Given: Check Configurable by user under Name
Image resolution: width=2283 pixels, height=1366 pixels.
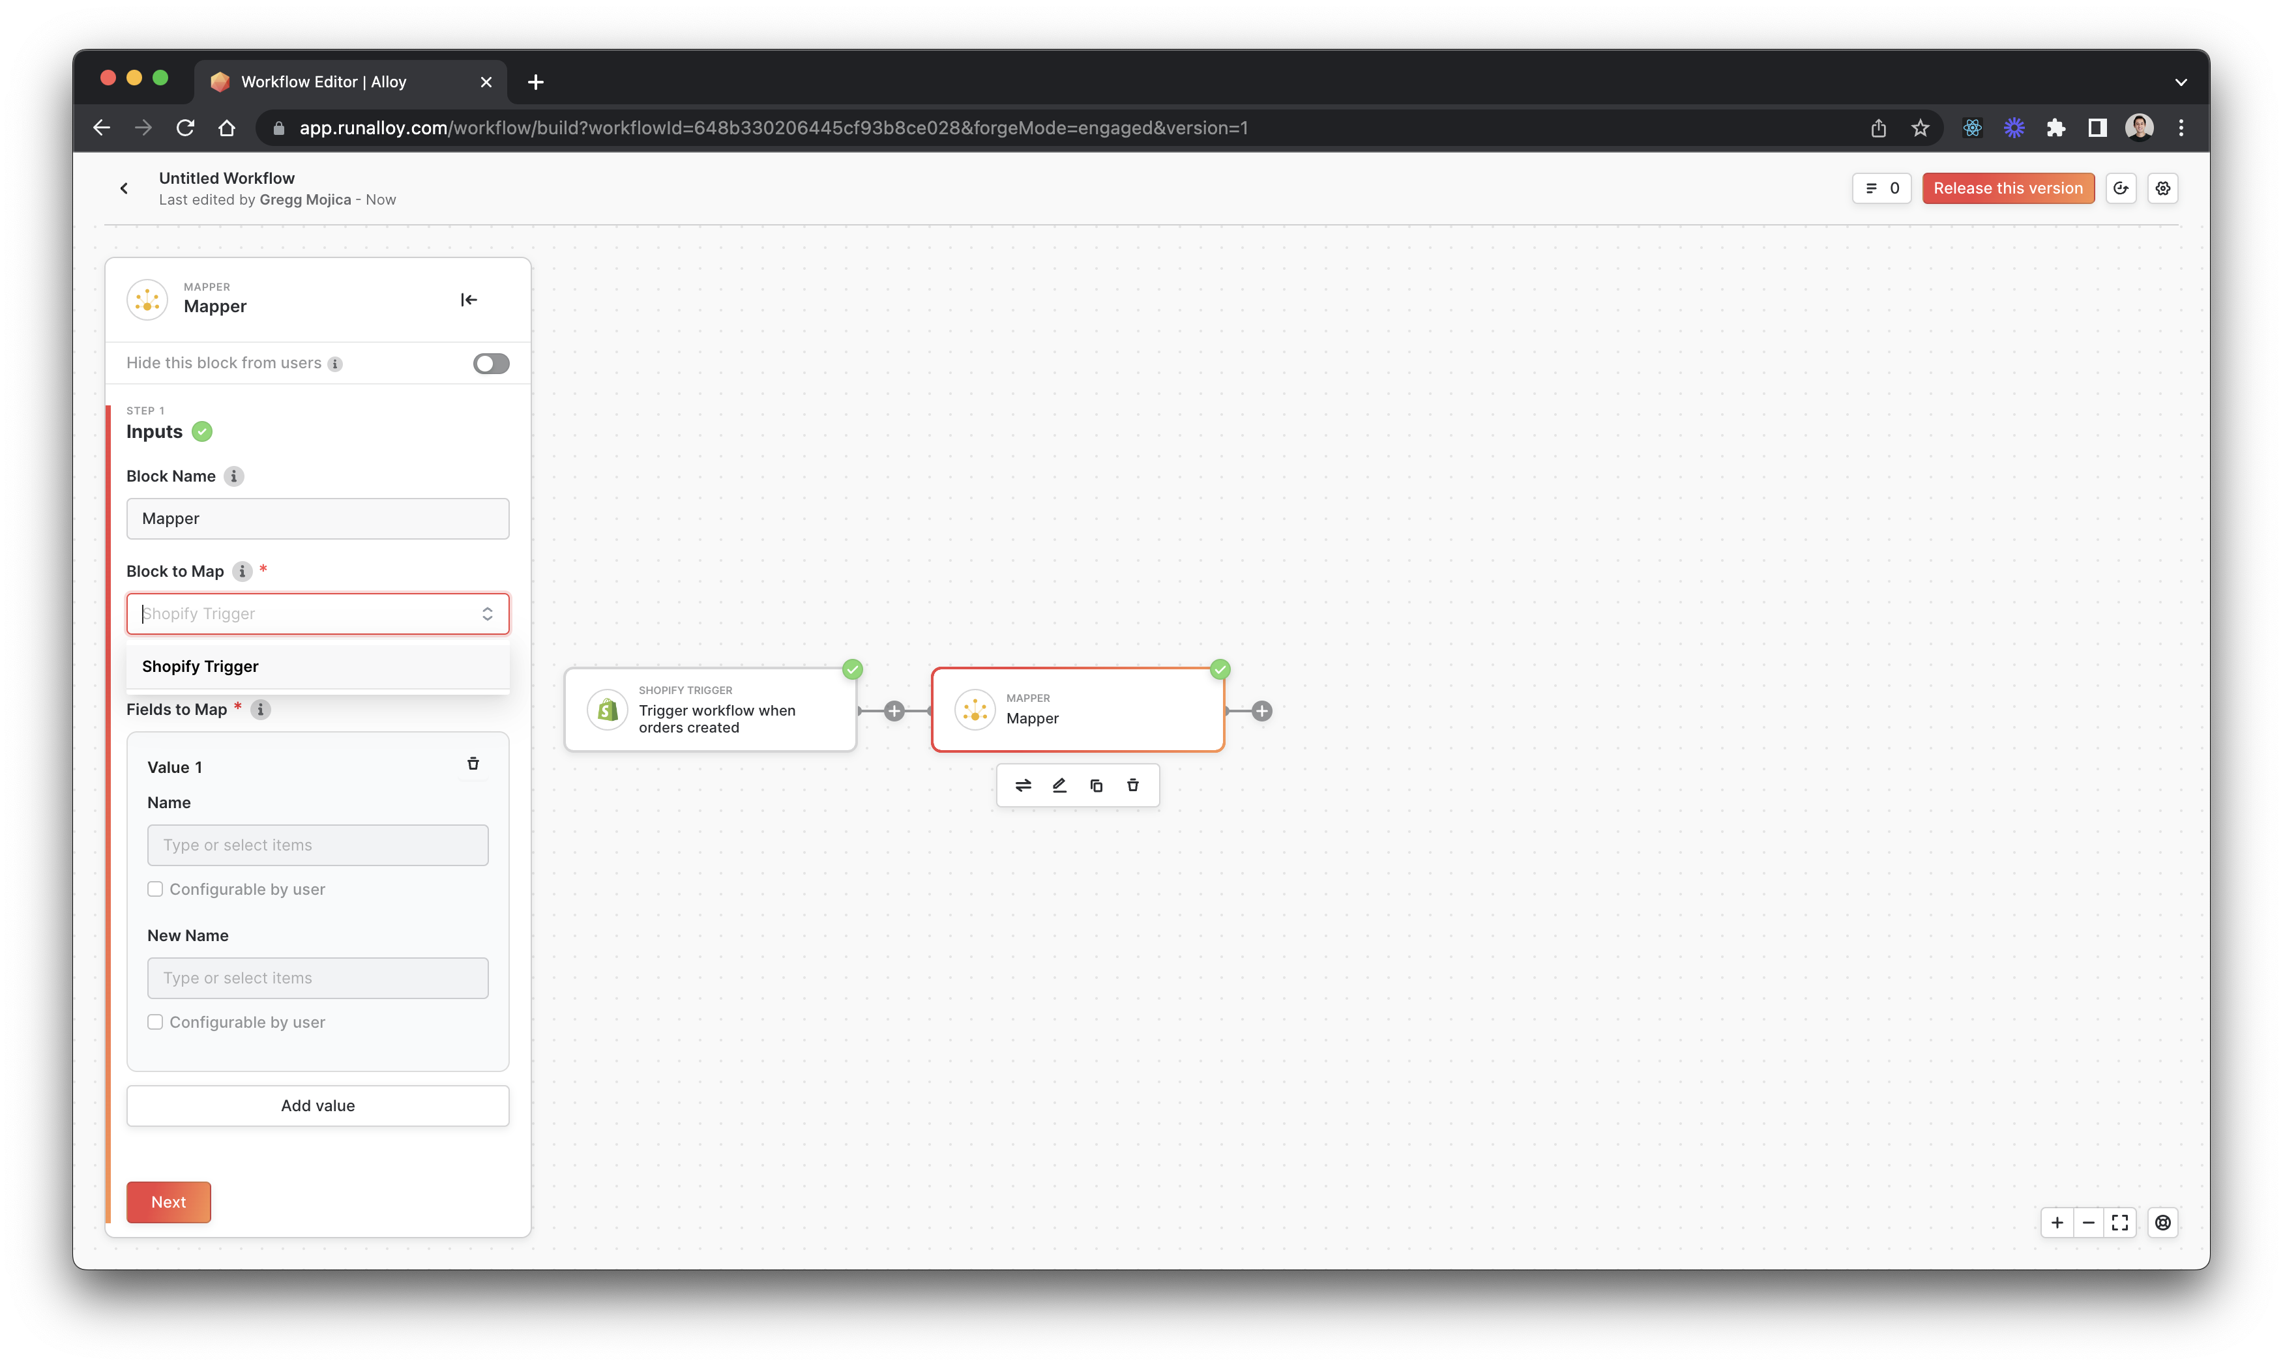Looking at the screenshot, I should (156, 889).
